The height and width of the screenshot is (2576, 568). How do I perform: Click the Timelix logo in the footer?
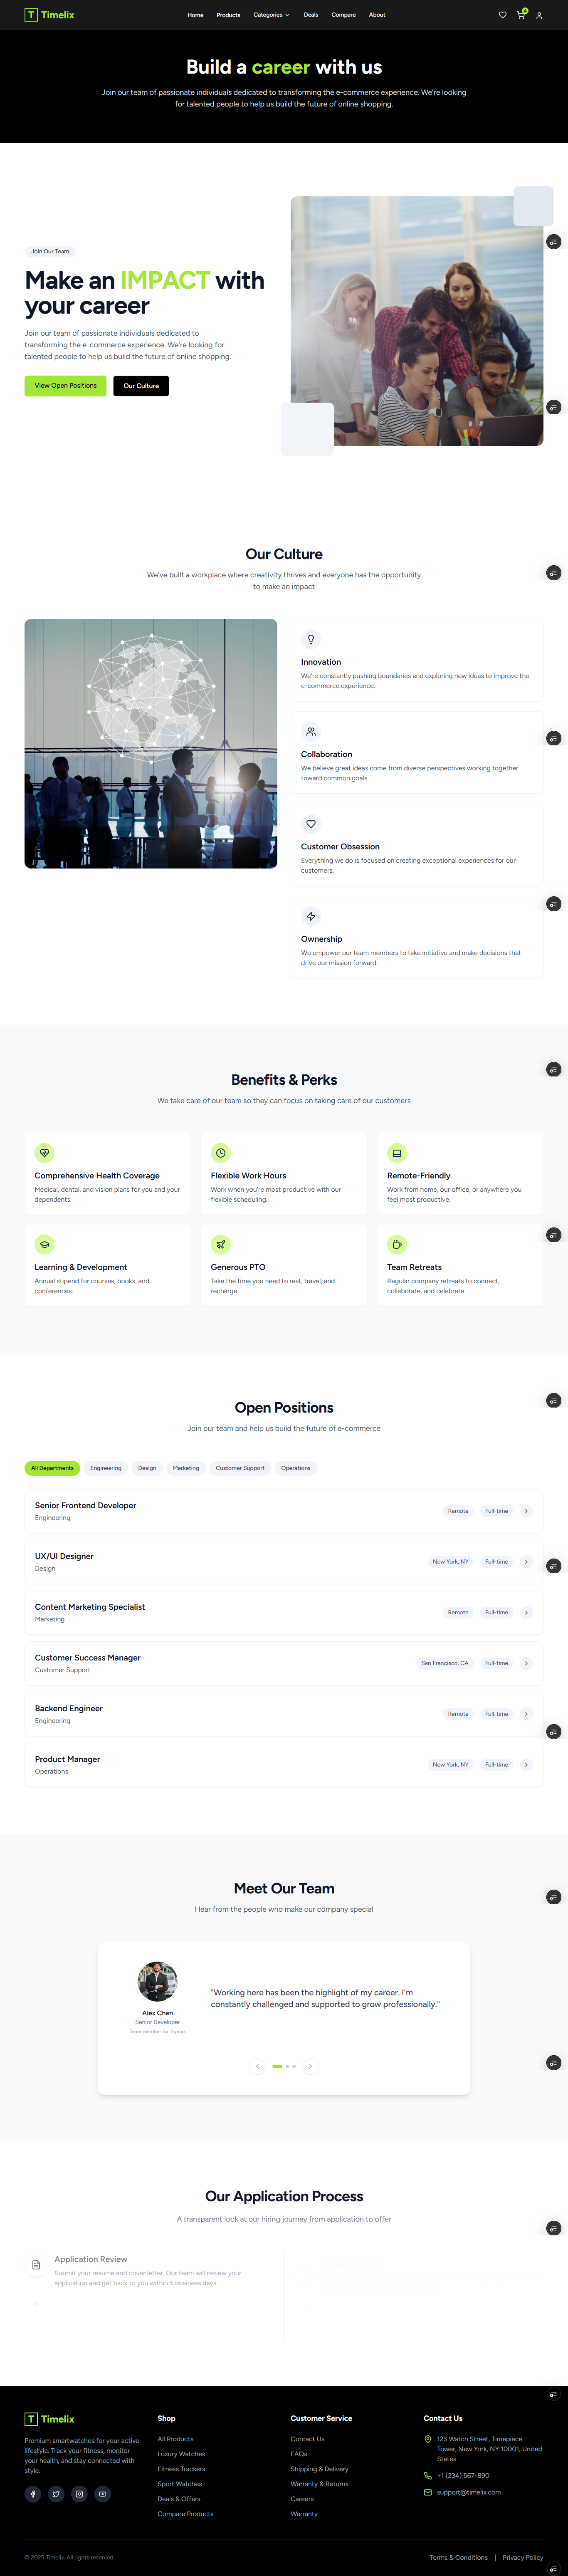point(49,2419)
